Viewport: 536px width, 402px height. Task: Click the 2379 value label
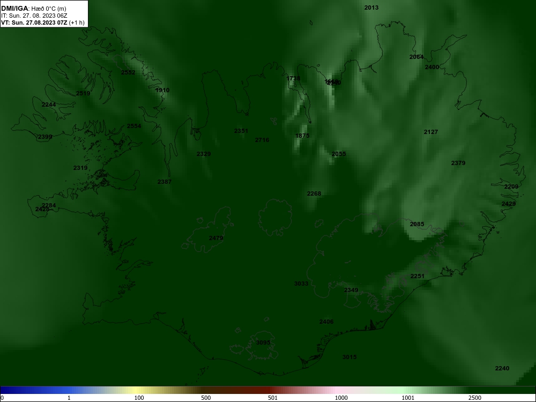coord(458,163)
